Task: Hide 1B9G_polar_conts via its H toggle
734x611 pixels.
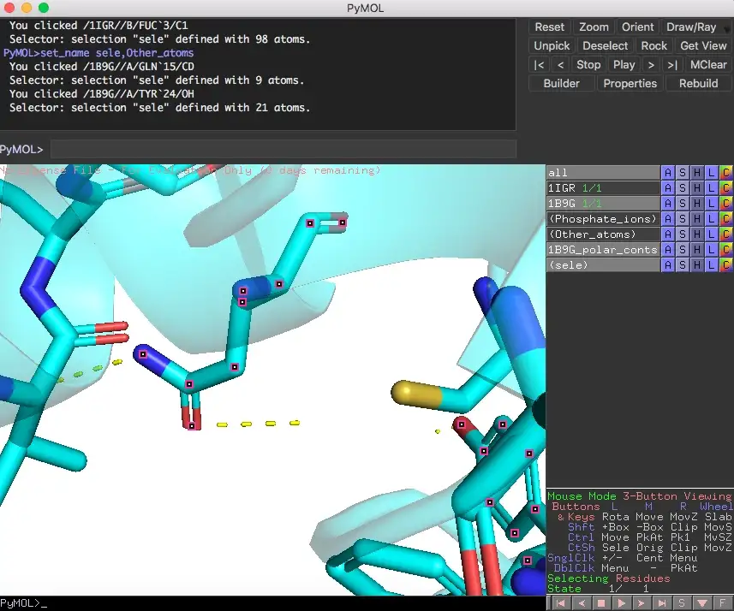Action: (695, 250)
